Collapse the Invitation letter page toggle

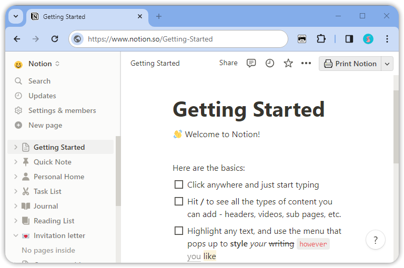[x=16, y=235]
